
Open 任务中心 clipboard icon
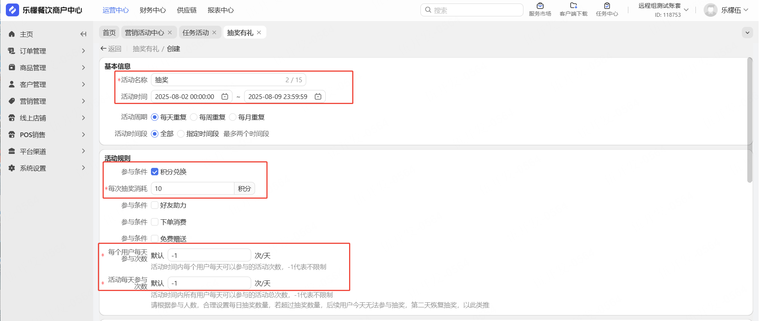coord(607,6)
